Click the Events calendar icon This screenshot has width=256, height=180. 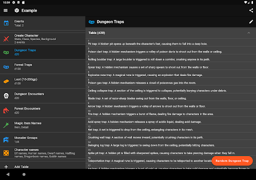pos(6,23)
